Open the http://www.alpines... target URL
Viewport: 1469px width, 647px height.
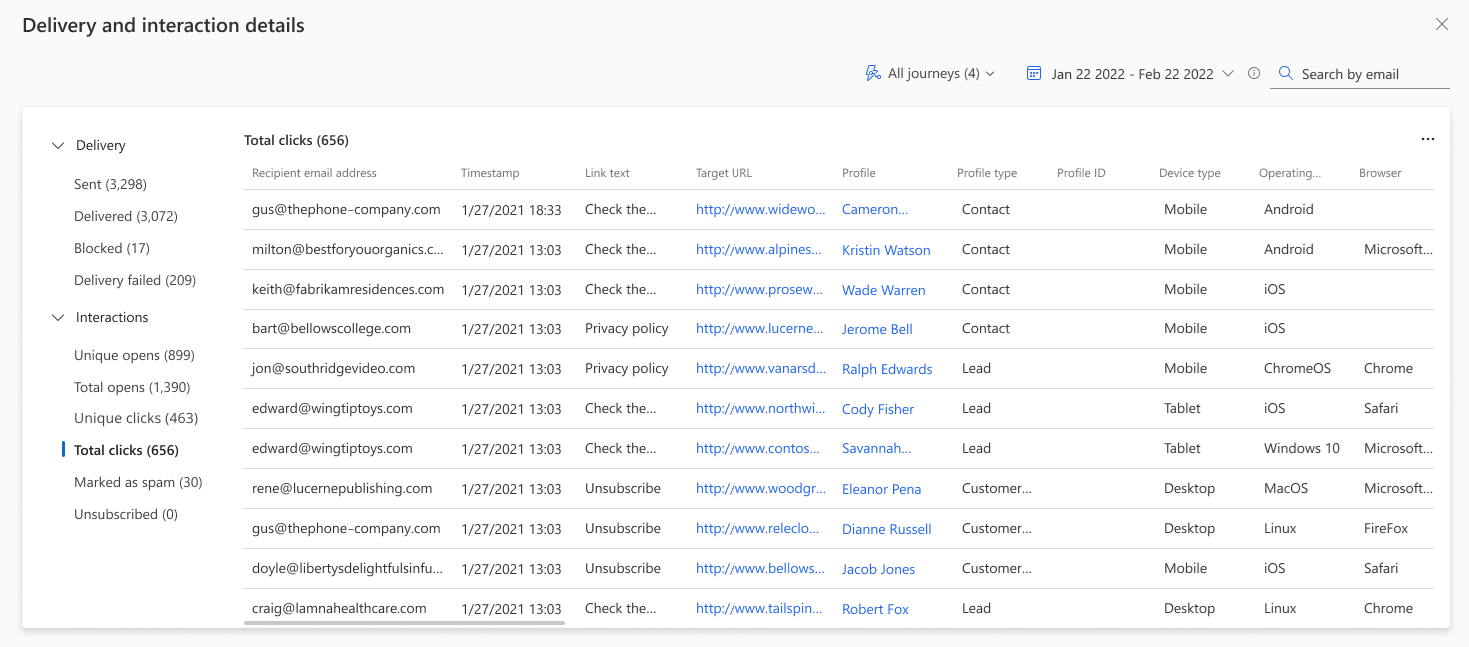coord(758,250)
